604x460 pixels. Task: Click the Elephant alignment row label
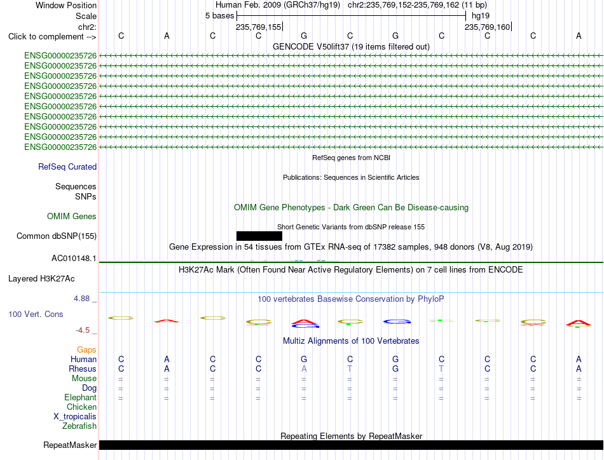tap(80, 397)
